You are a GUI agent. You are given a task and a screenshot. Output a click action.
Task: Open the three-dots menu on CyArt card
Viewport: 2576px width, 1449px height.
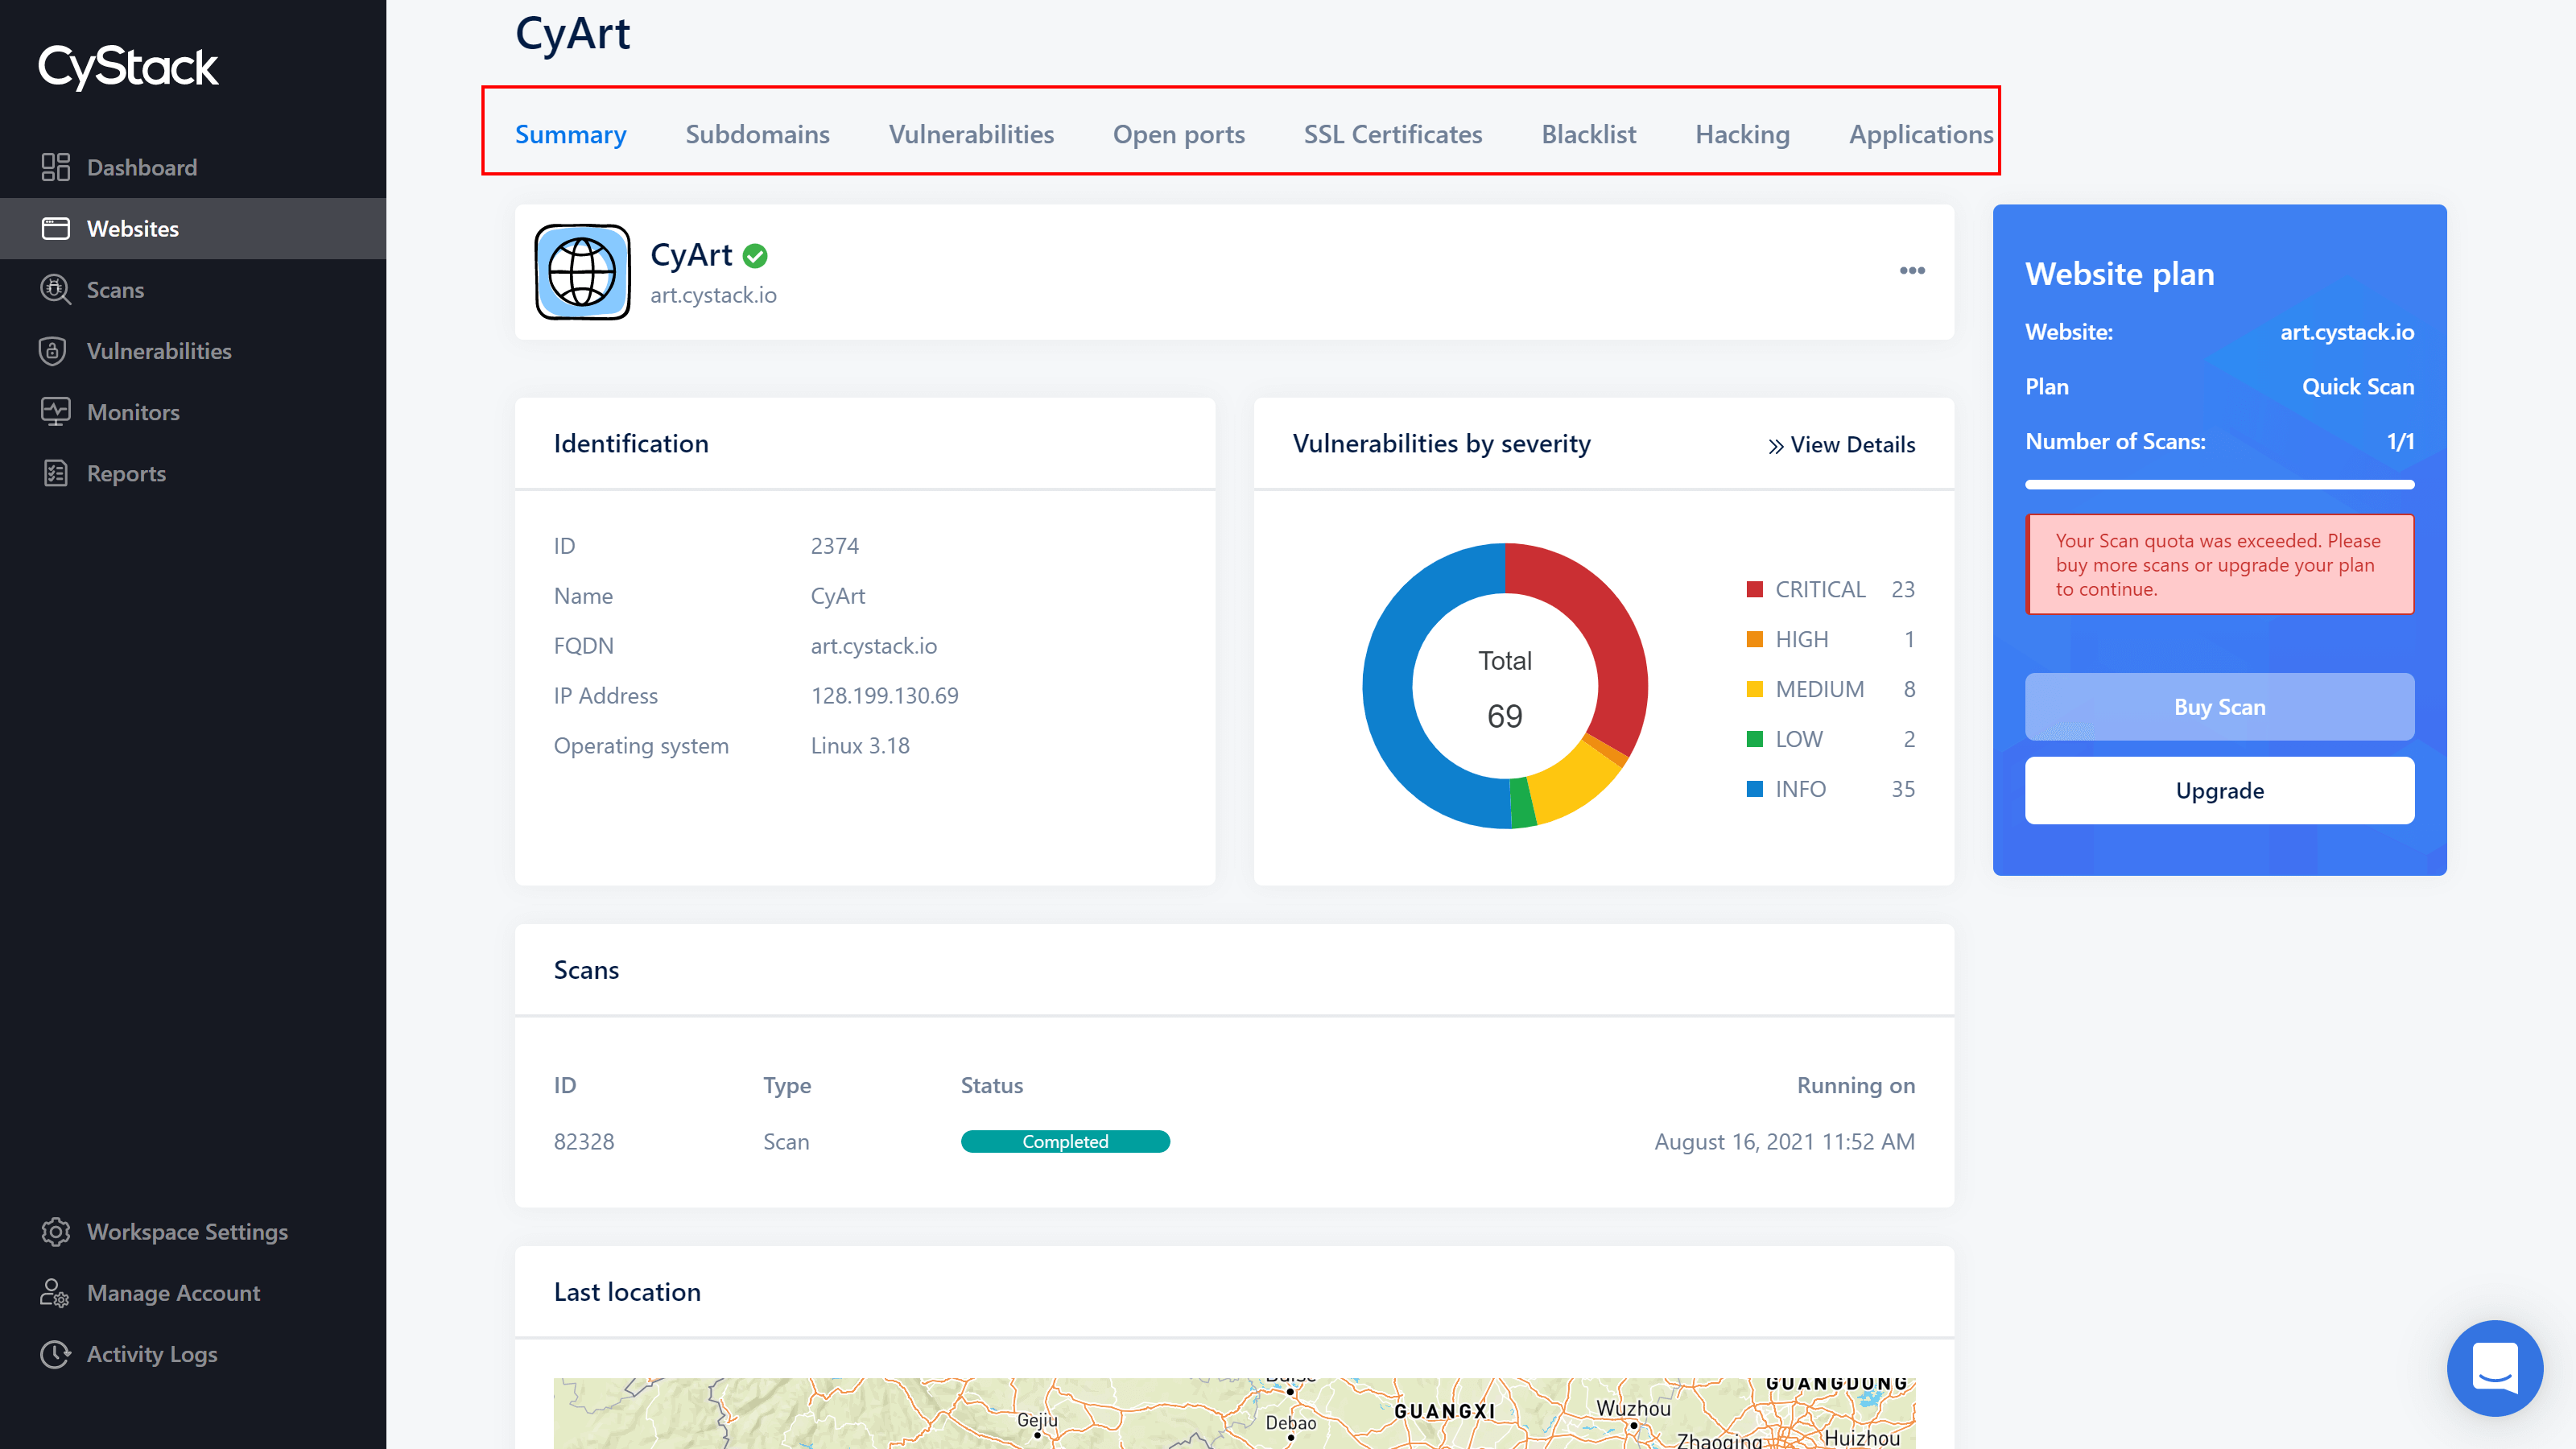click(1912, 270)
